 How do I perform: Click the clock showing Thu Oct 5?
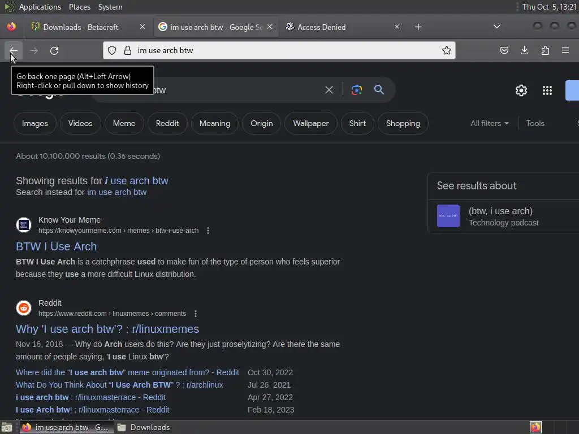coord(549,7)
